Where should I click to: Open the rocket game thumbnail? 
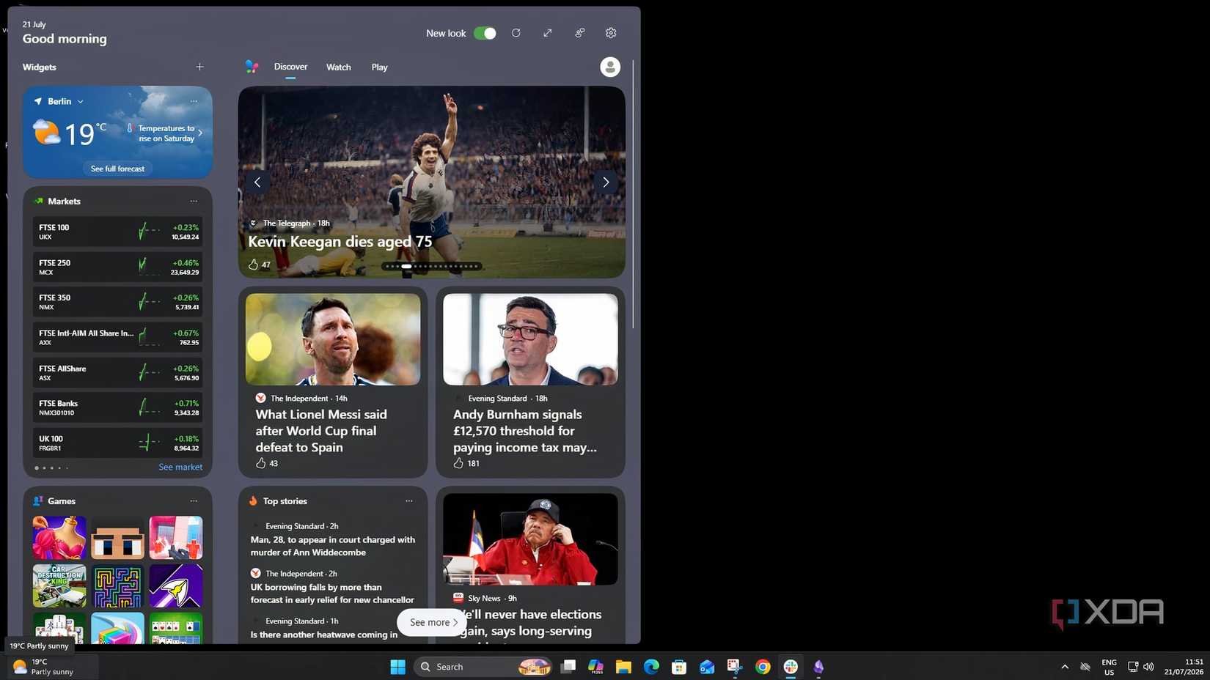176,585
